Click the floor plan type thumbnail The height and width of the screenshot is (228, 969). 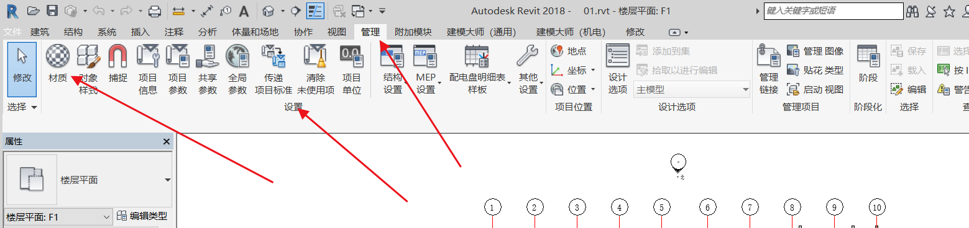[31, 180]
